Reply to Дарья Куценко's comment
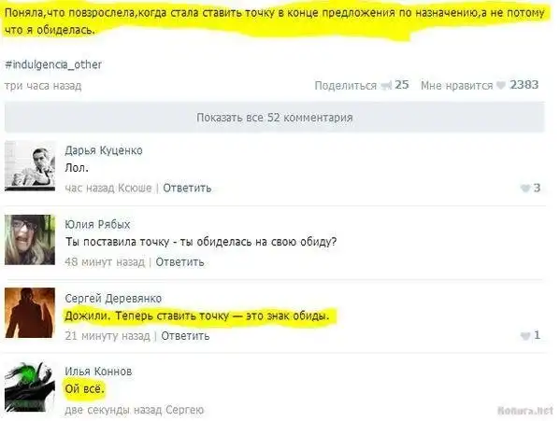The width and height of the screenshot is (560, 421). click(x=187, y=188)
